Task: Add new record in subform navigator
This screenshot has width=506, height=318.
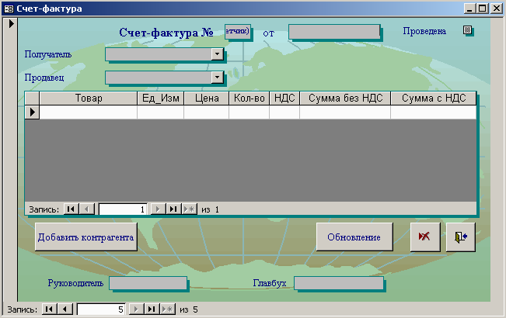Action: point(189,209)
